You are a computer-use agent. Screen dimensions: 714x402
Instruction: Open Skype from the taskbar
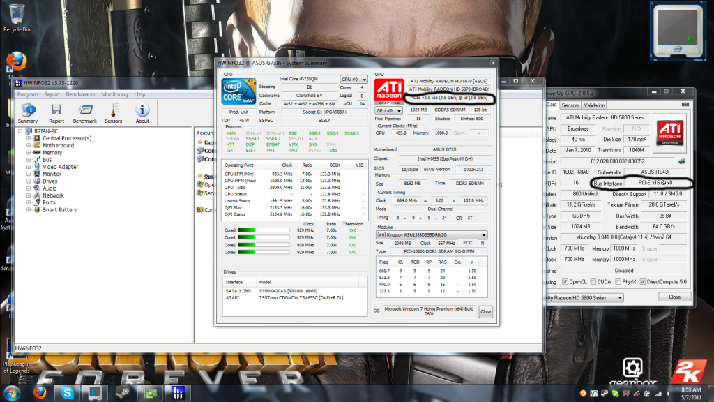click(x=68, y=392)
